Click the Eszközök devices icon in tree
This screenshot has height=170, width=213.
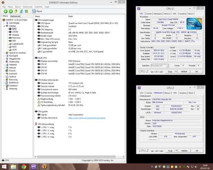tap(7, 74)
